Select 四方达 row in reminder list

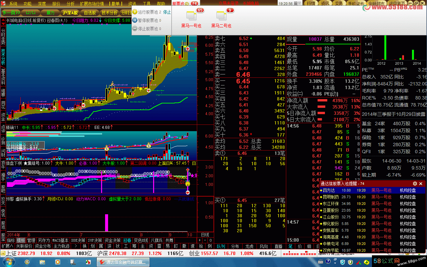point(372,190)
